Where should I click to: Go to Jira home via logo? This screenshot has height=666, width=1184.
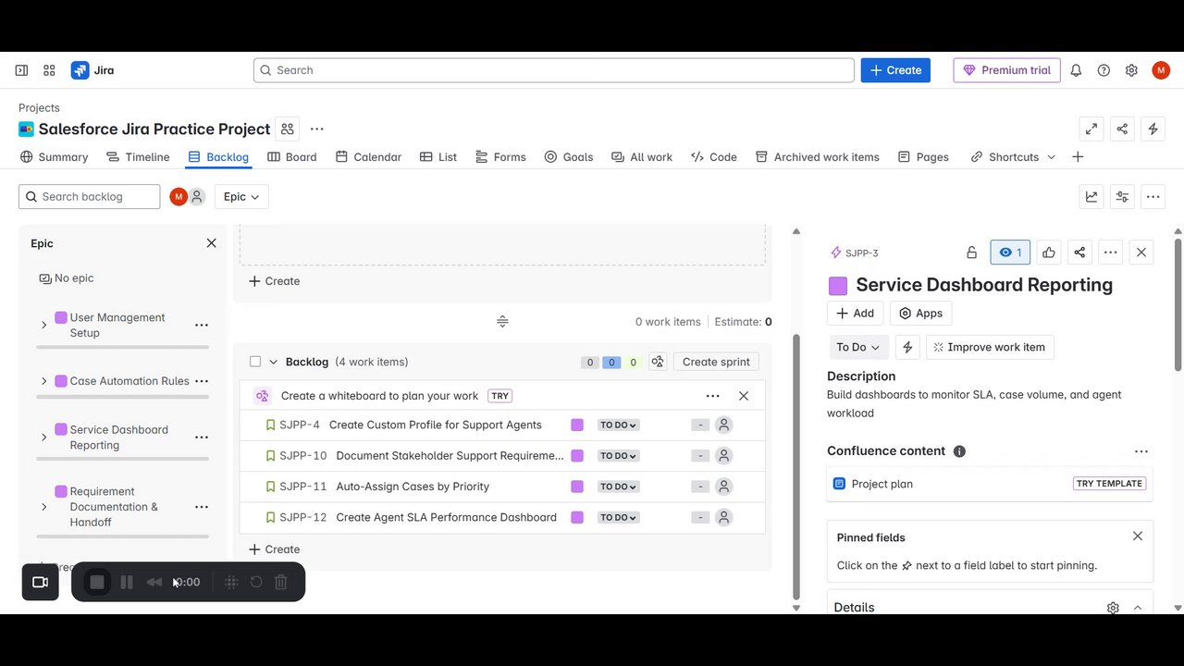click(x=92, y=70)
